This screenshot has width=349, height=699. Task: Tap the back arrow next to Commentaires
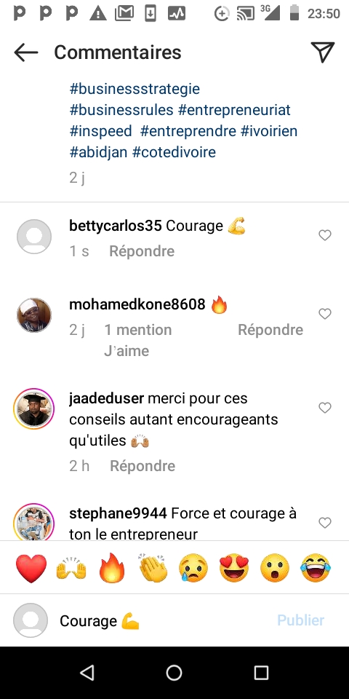(26, 52)
